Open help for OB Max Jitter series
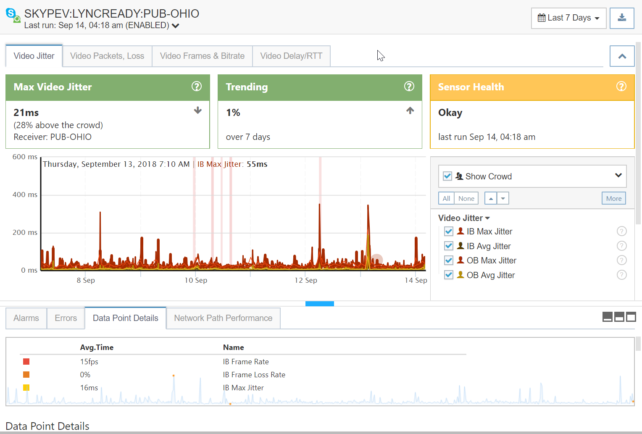 point(622,260)
